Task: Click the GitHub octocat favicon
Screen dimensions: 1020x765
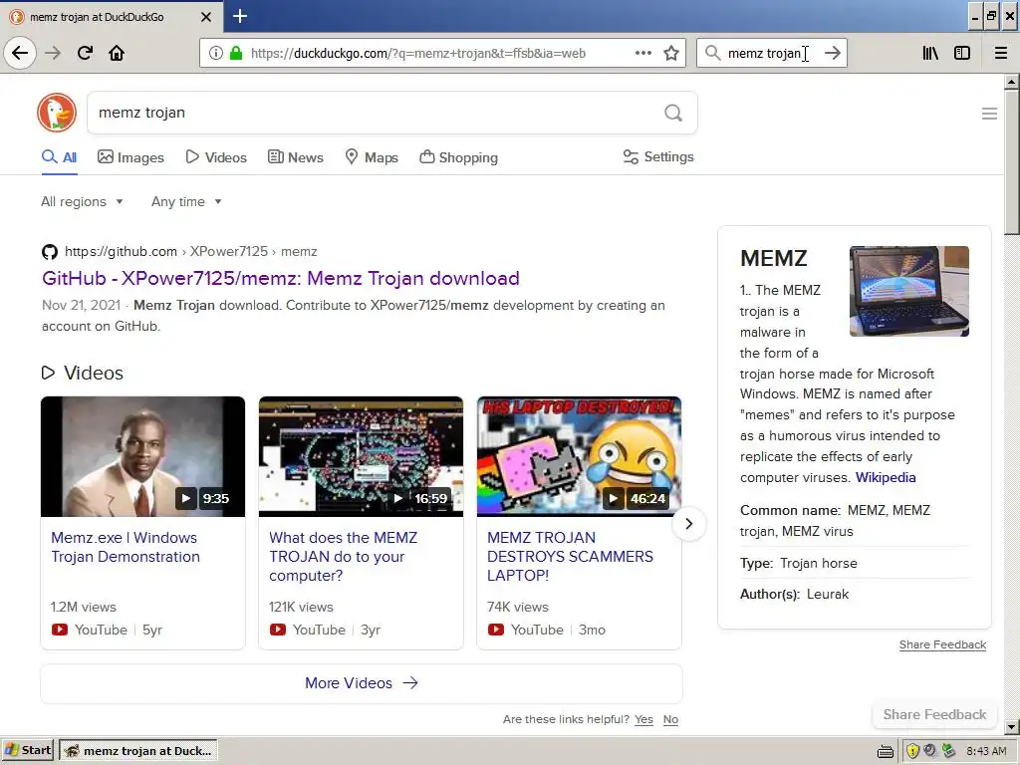Action: click(50, 252)
